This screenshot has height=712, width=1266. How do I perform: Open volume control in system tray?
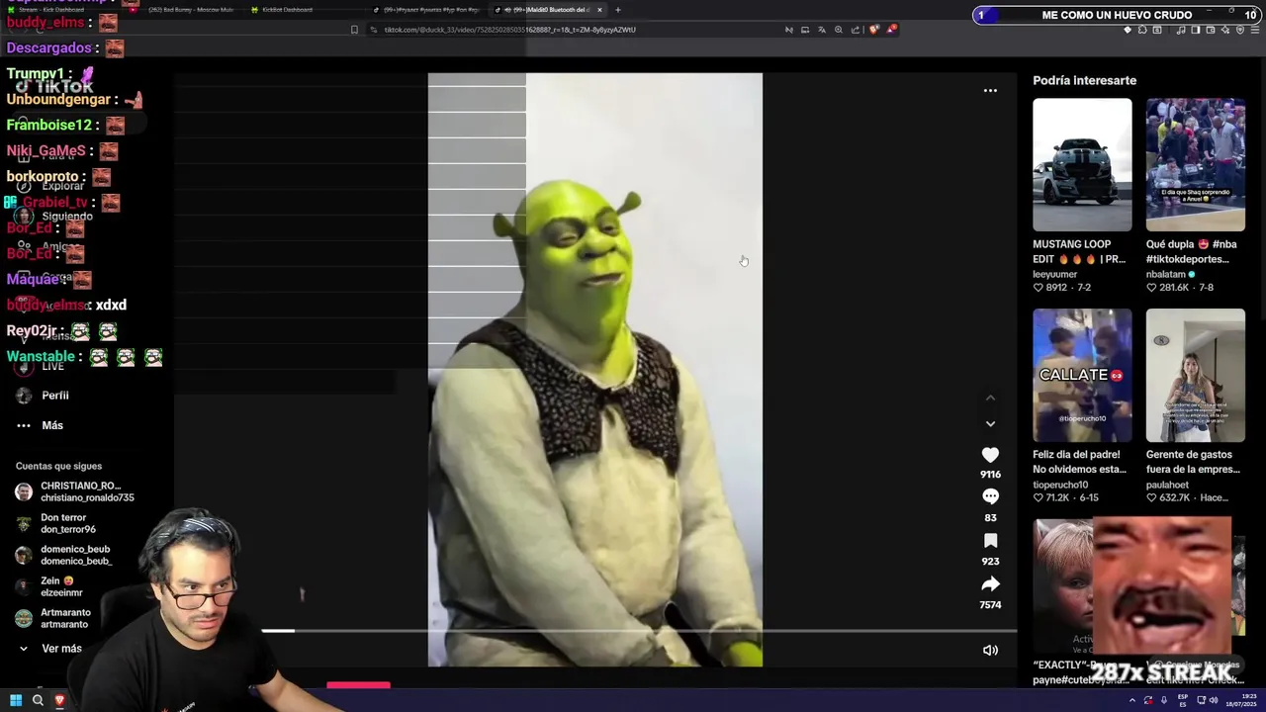1214,700
